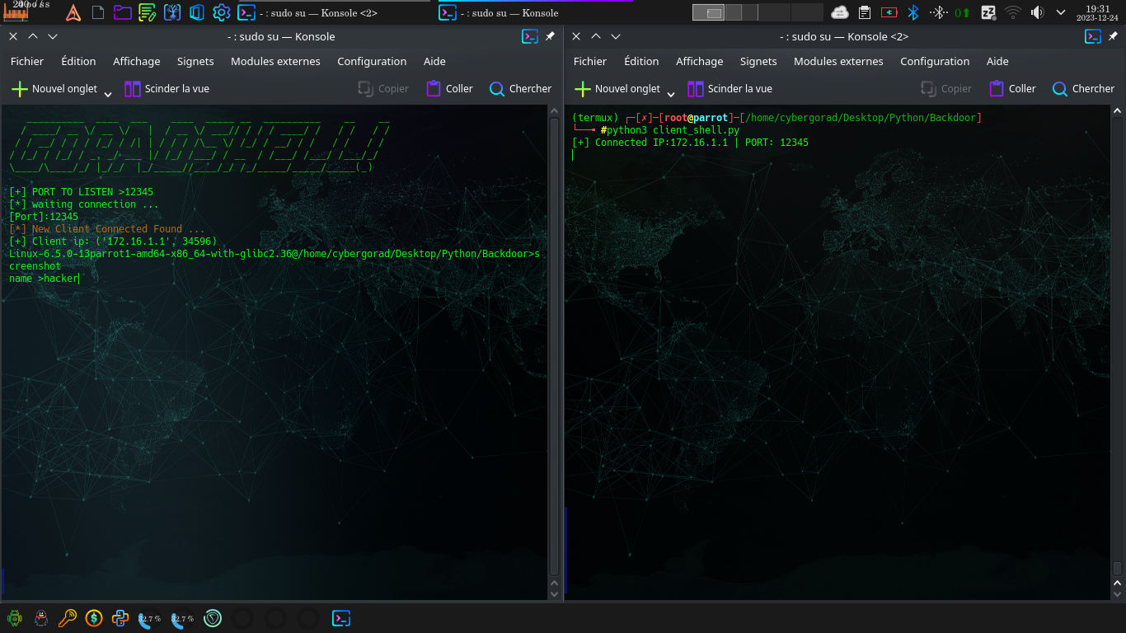Toggle pin on right Konsole <2> title bar
Viewport: 1126px width, 633px height.
pyautogui.click(x=1113, y=36)
